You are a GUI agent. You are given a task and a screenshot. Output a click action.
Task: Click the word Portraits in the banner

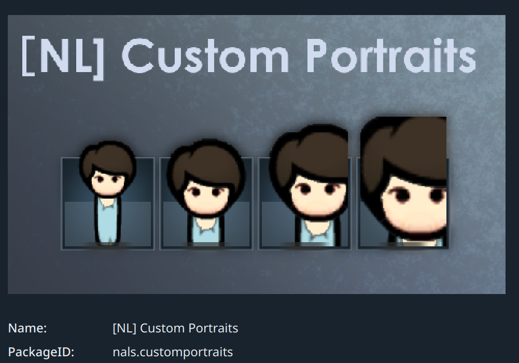click(391, 56)
